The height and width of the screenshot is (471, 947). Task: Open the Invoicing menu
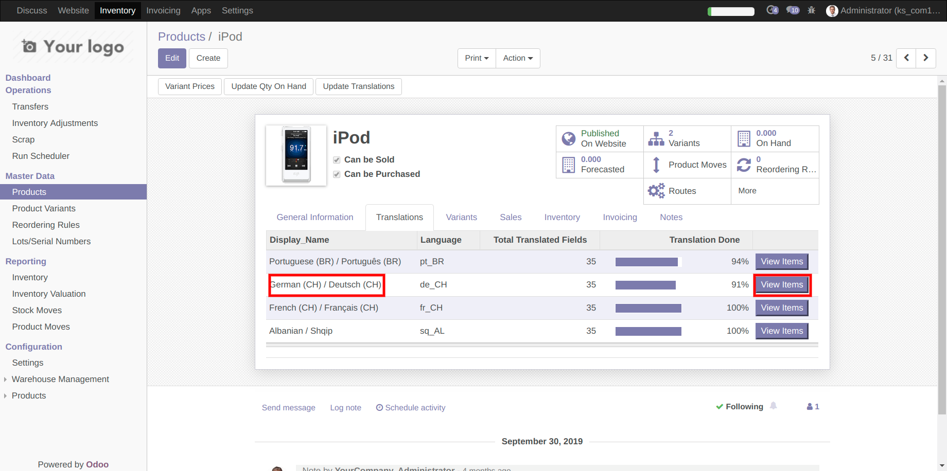tap(163, 10)
